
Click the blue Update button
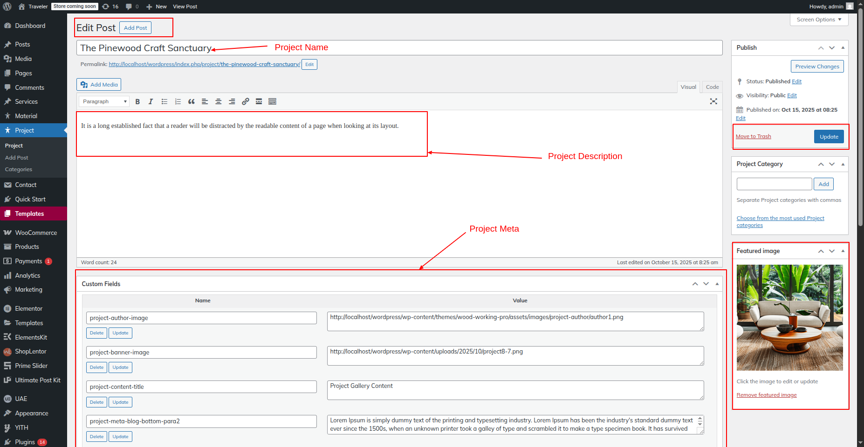[x=829, y=137]
